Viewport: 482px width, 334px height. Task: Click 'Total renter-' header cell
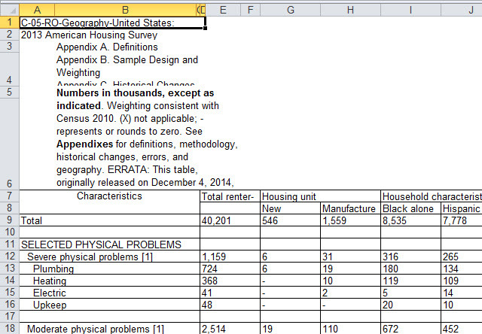coord(230,196)
